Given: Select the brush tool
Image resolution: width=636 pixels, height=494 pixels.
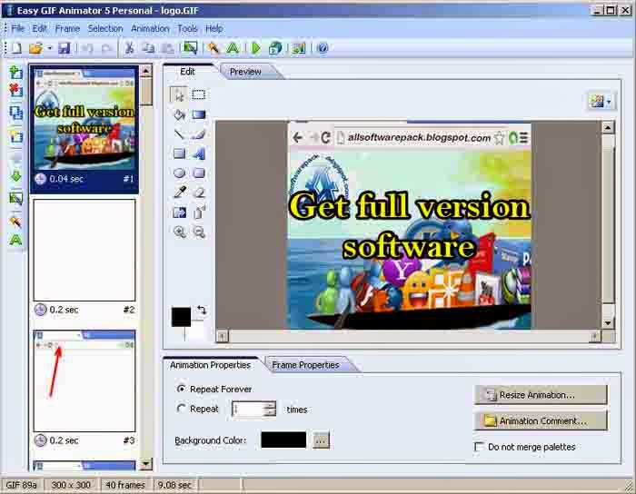Looking at the screenshot, I should pyautogui.click(x=199, y=134).
